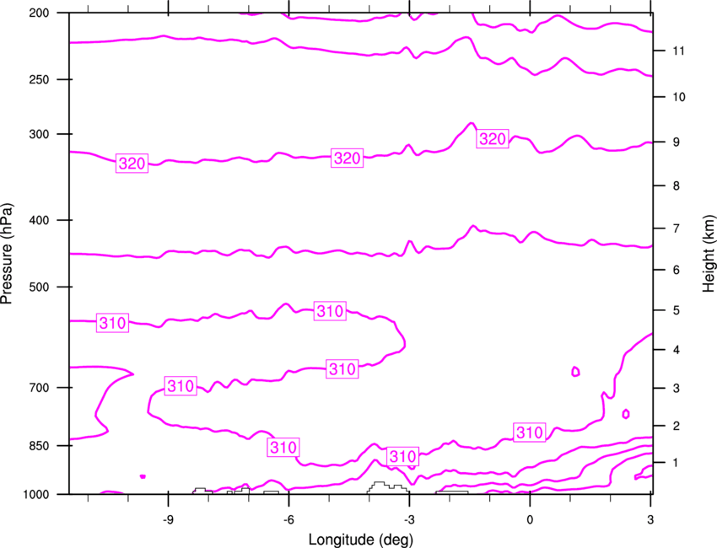
Task: Select the 300 pressure tick label
Action: click(40, 134)
